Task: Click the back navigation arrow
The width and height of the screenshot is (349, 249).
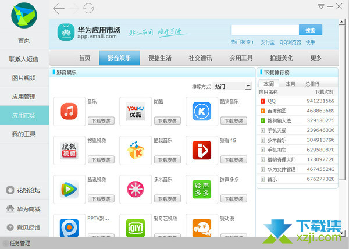Action: click(59, 9)
